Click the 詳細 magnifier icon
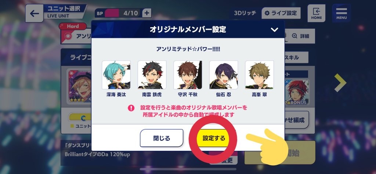This screenshot has height=174, width=376. click(x=294, y=36)
